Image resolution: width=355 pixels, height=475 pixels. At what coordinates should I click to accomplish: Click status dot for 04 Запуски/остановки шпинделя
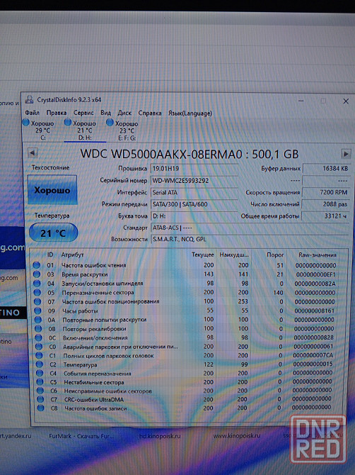[x=37, y=284]
